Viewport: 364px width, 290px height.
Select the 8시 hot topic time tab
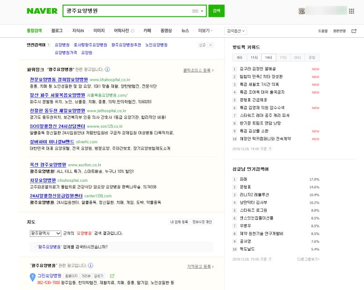tap(240, 58)
